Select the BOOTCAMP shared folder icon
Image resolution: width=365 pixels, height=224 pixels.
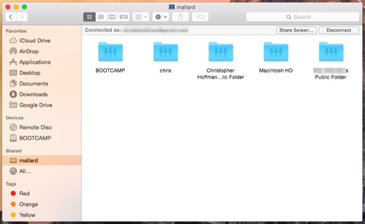pos(110,52)
